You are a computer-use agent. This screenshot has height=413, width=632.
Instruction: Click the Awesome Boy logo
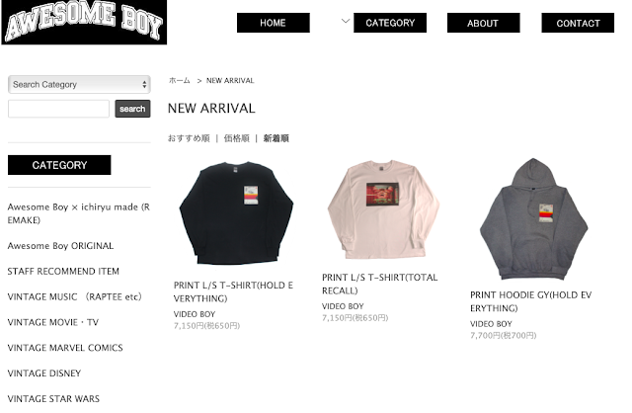(x=84, y=22)
